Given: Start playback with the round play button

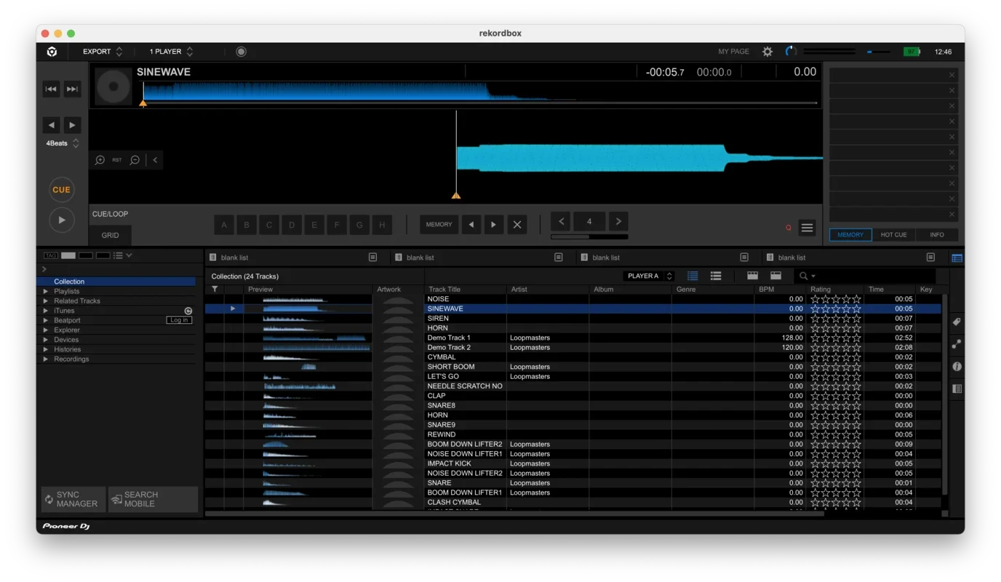Looking at the screenshot, I should point(61,220).
